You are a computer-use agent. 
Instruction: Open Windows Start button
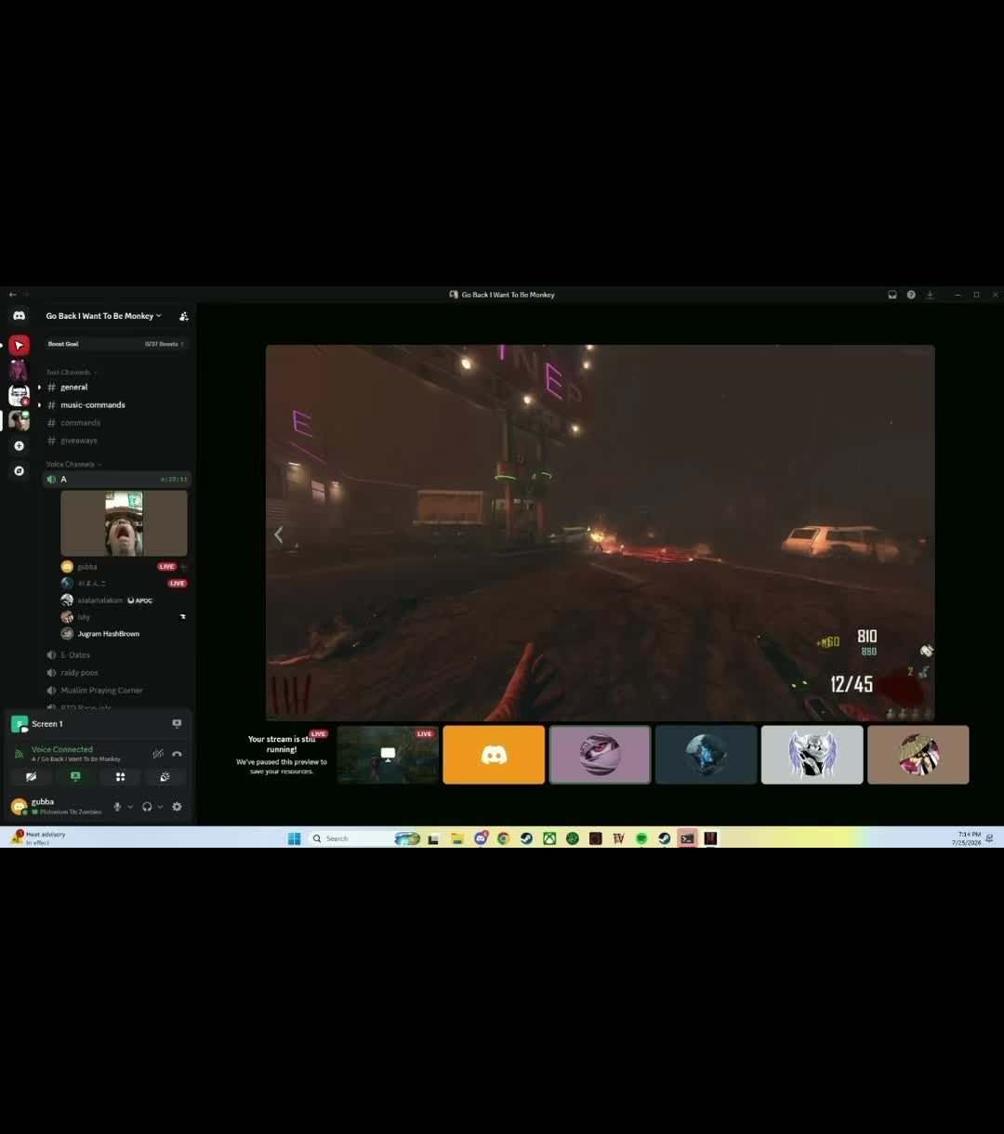pyautogui.click(x=294, y=838)
